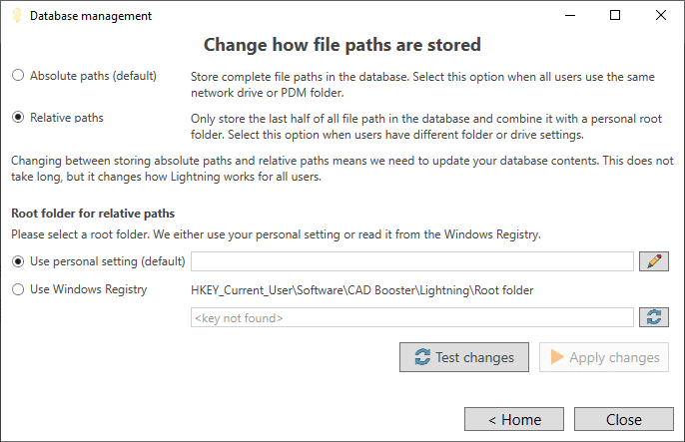Click the refresh registry key icon

[655, 317]
